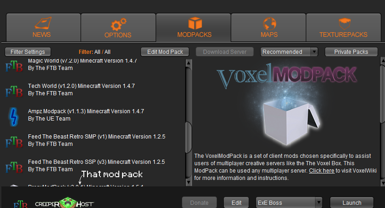Launch the selected modpack

[x=352, y=202]
